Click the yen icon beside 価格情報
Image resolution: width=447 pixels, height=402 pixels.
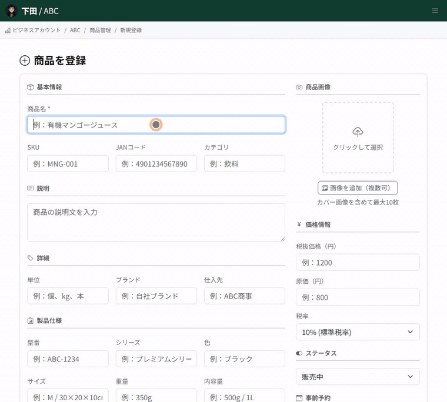click(299, 225)
